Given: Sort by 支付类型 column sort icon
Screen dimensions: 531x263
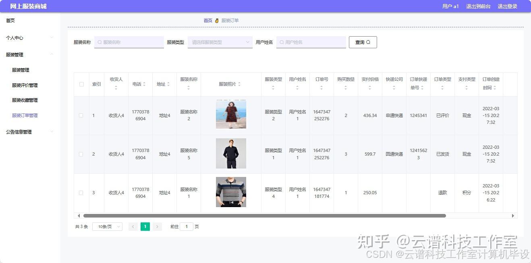Looking at the screenshot, I should (x=467, y=87).
